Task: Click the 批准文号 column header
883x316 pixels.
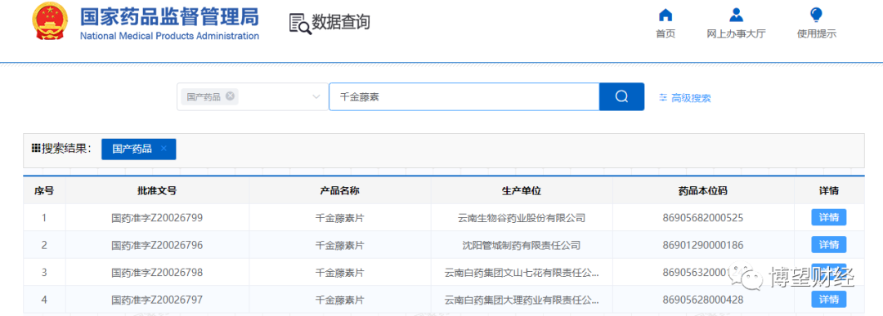Action: 157,190
